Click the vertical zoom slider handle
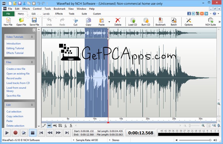The width and height of the screenshot is (223, 144). click(219, 116)
